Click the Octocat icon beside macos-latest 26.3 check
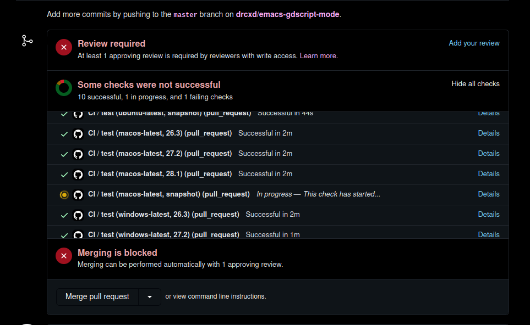 pos(78,133)
